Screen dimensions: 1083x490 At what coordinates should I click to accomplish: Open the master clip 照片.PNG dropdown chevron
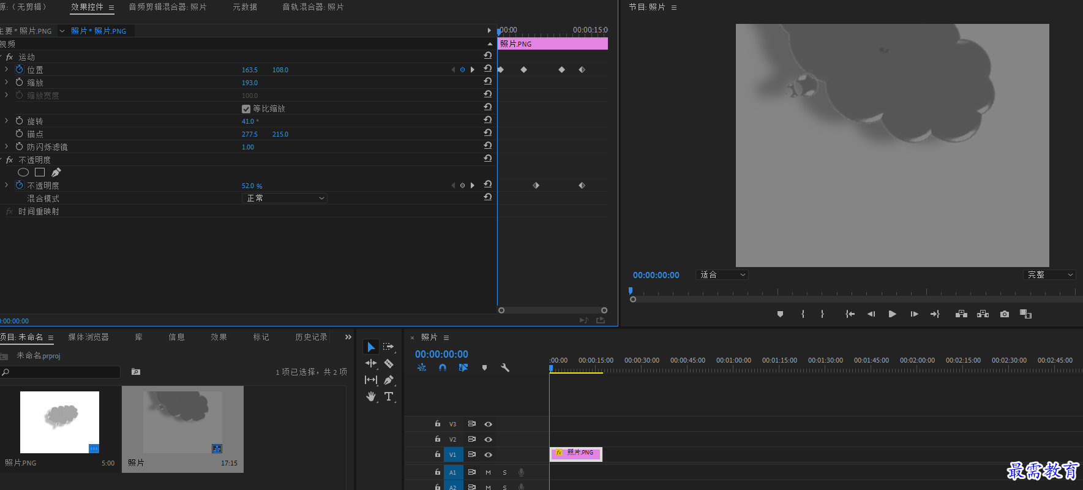pyautogui.click(x=62, y=31)
